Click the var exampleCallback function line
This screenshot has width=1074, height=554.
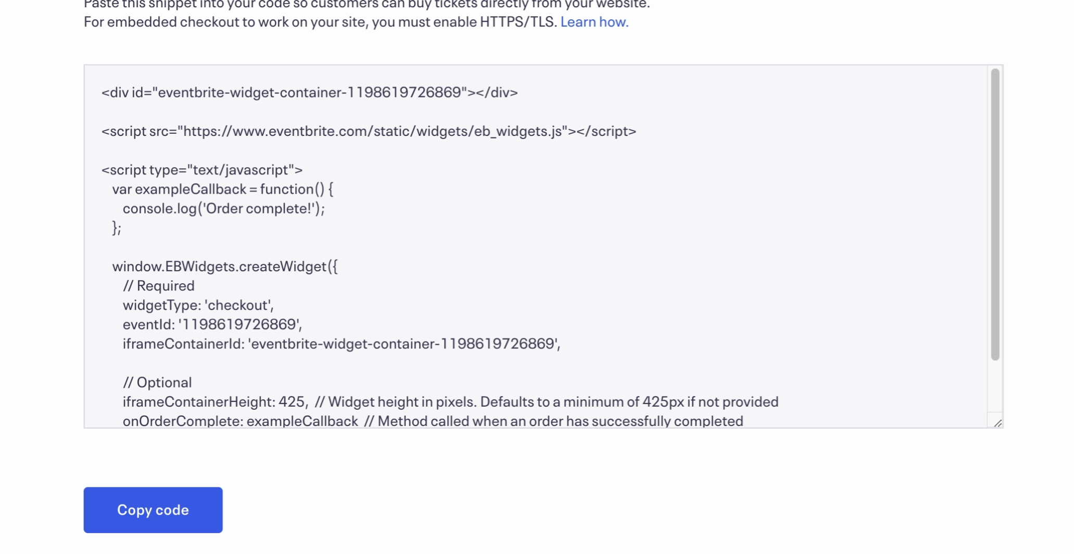tap(223, 189)
